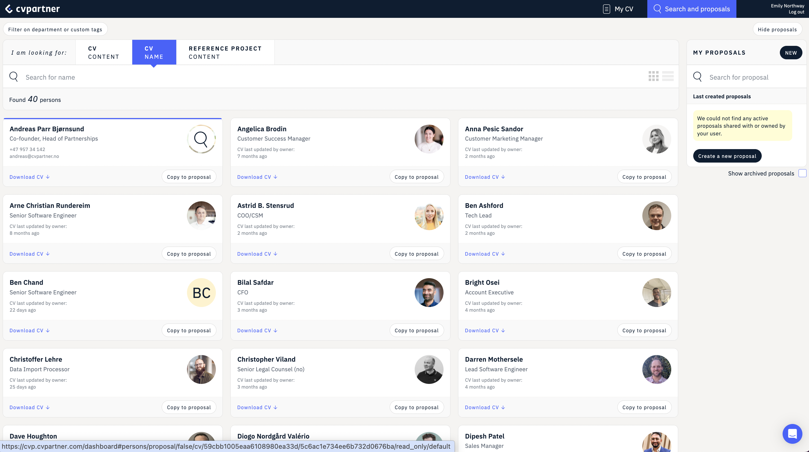809x452 pixels.
Task: Click the download arrow next to Ben Ashford's Download CV
Action: pyautogui.click(x=504, y=253)
